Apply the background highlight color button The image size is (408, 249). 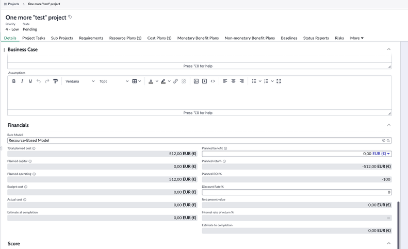click(163, 81)
